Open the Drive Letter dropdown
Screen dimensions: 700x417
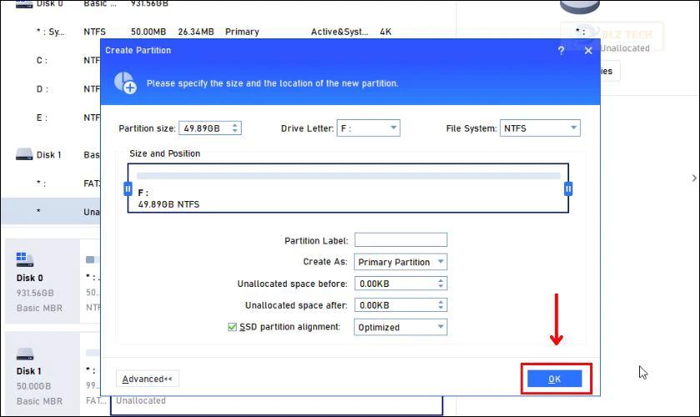(x=368, y=128)
